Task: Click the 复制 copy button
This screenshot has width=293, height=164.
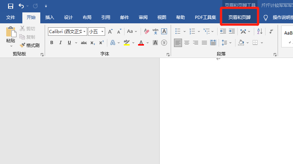Action: (x=27, y=37)
